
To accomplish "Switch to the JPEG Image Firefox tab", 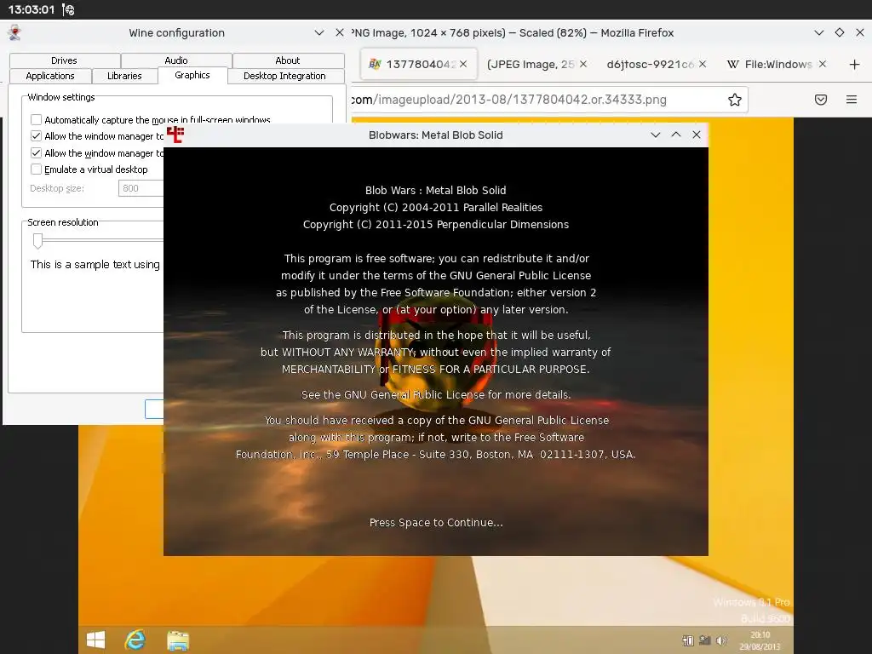I will click(x=530, y=64).
